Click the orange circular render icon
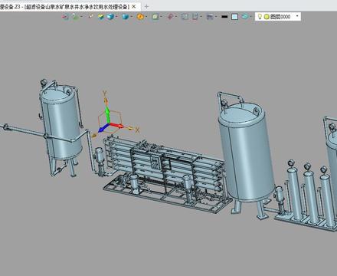Image resolution: width=337 pixels, height=276 pixels. tap(140, 17)
